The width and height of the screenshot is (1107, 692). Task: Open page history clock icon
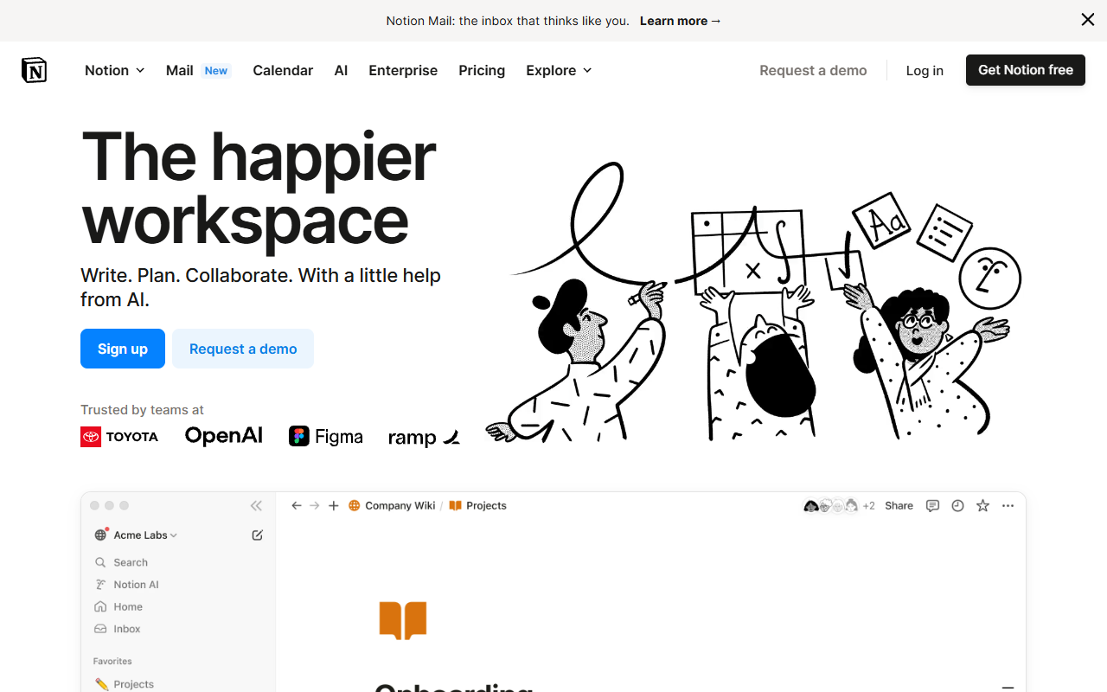(957, 506)
